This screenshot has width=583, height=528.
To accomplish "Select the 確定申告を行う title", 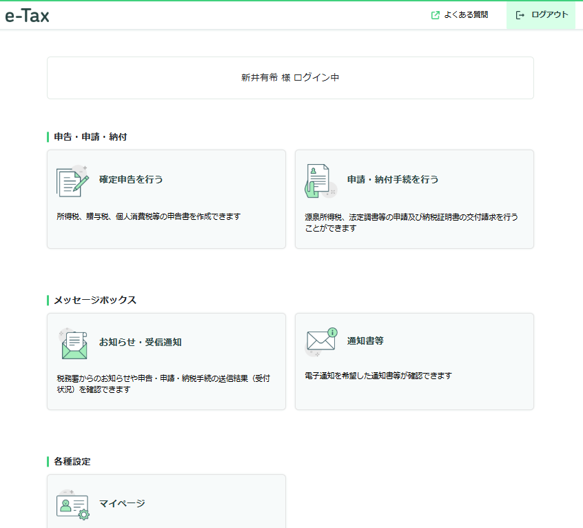I will tap(131, 179).
